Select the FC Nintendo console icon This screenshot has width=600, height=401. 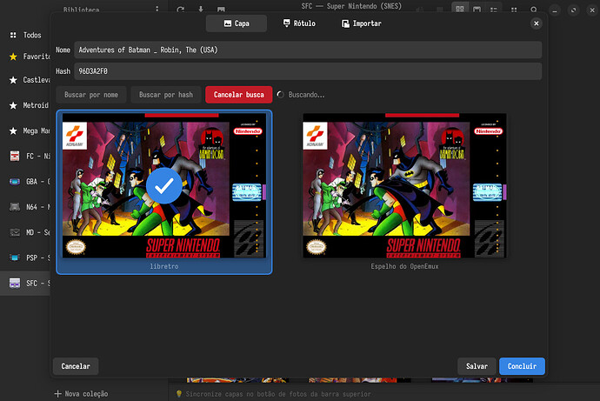(x=15, y=156)
